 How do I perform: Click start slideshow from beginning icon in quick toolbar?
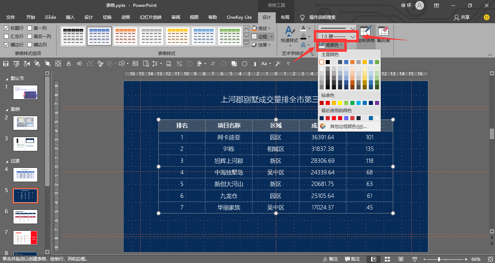coord(16,64)
